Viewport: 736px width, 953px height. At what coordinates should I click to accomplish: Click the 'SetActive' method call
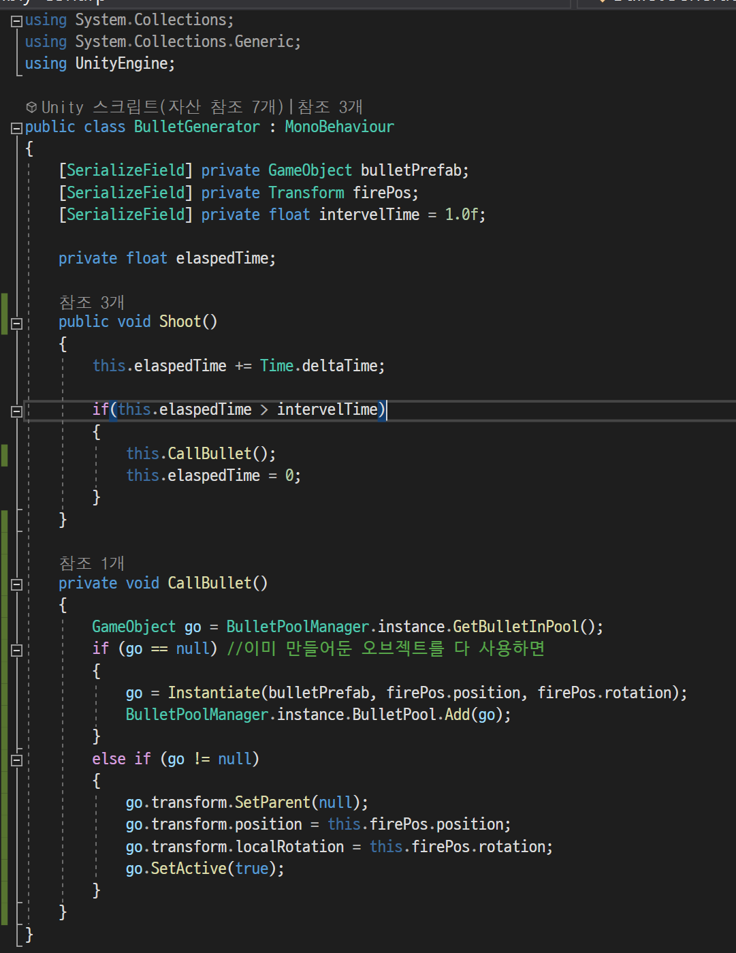(x=189, y=869)
